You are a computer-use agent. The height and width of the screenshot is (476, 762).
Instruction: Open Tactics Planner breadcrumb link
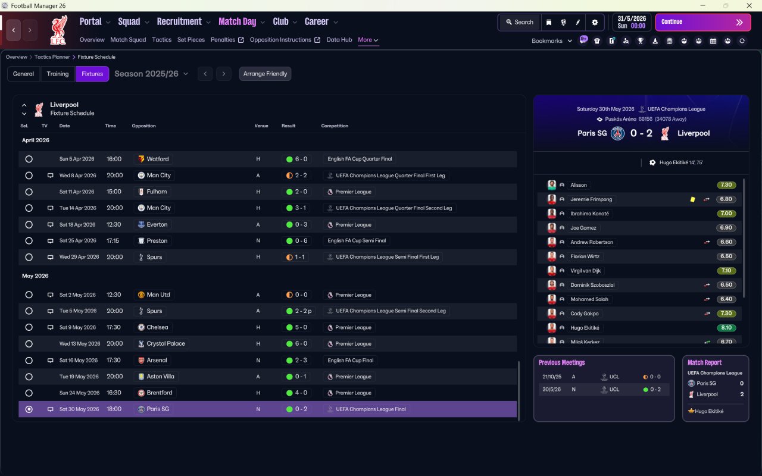tap(52, 57)
